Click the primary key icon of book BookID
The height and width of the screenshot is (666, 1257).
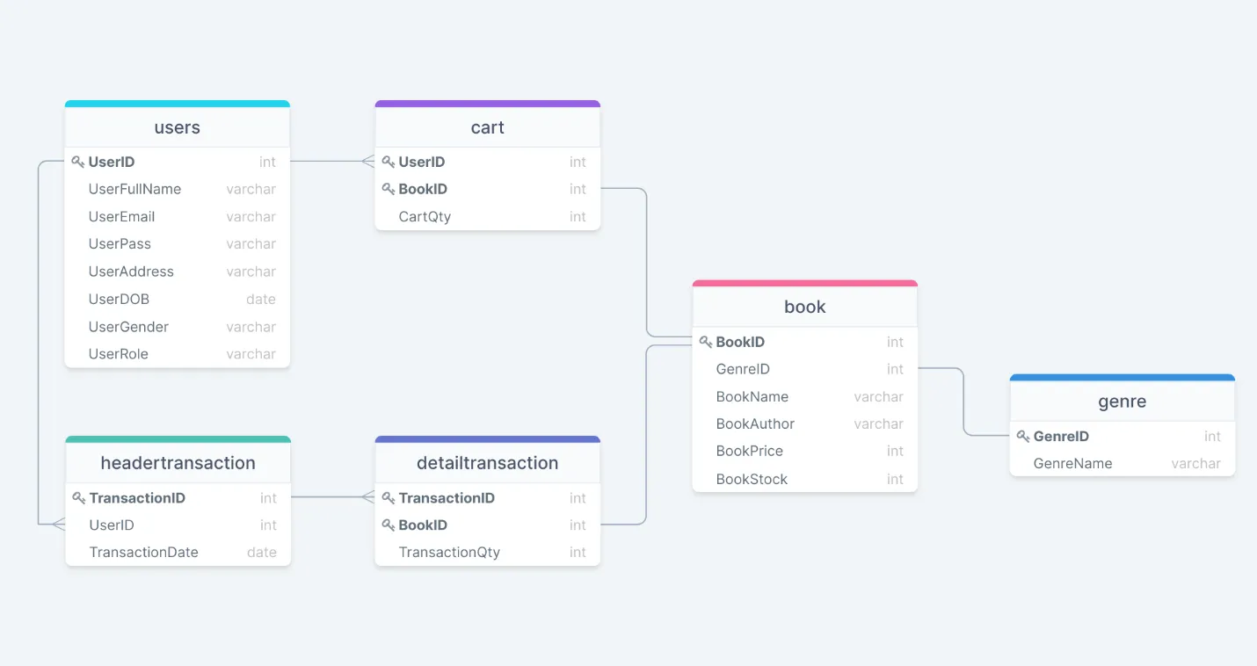point(705,342)
